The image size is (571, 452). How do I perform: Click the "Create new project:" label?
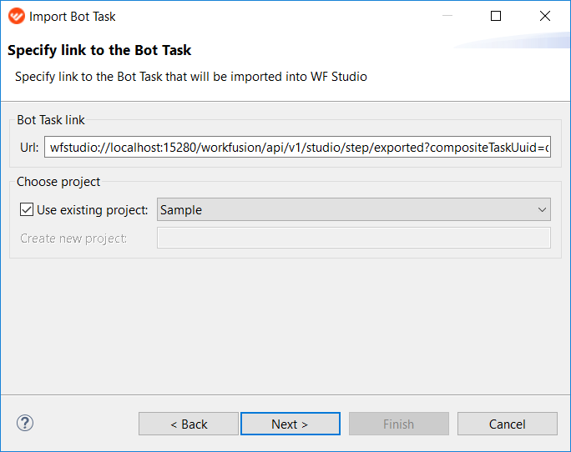pos(73,239)
